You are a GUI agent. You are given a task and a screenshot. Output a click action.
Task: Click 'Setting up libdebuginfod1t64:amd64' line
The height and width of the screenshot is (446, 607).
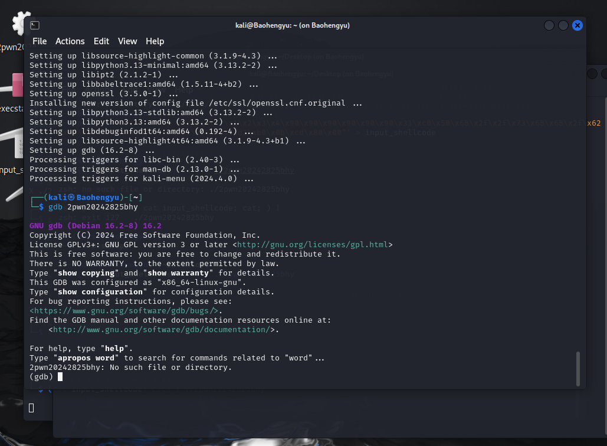pyautogui.click(x=142, y=131)
